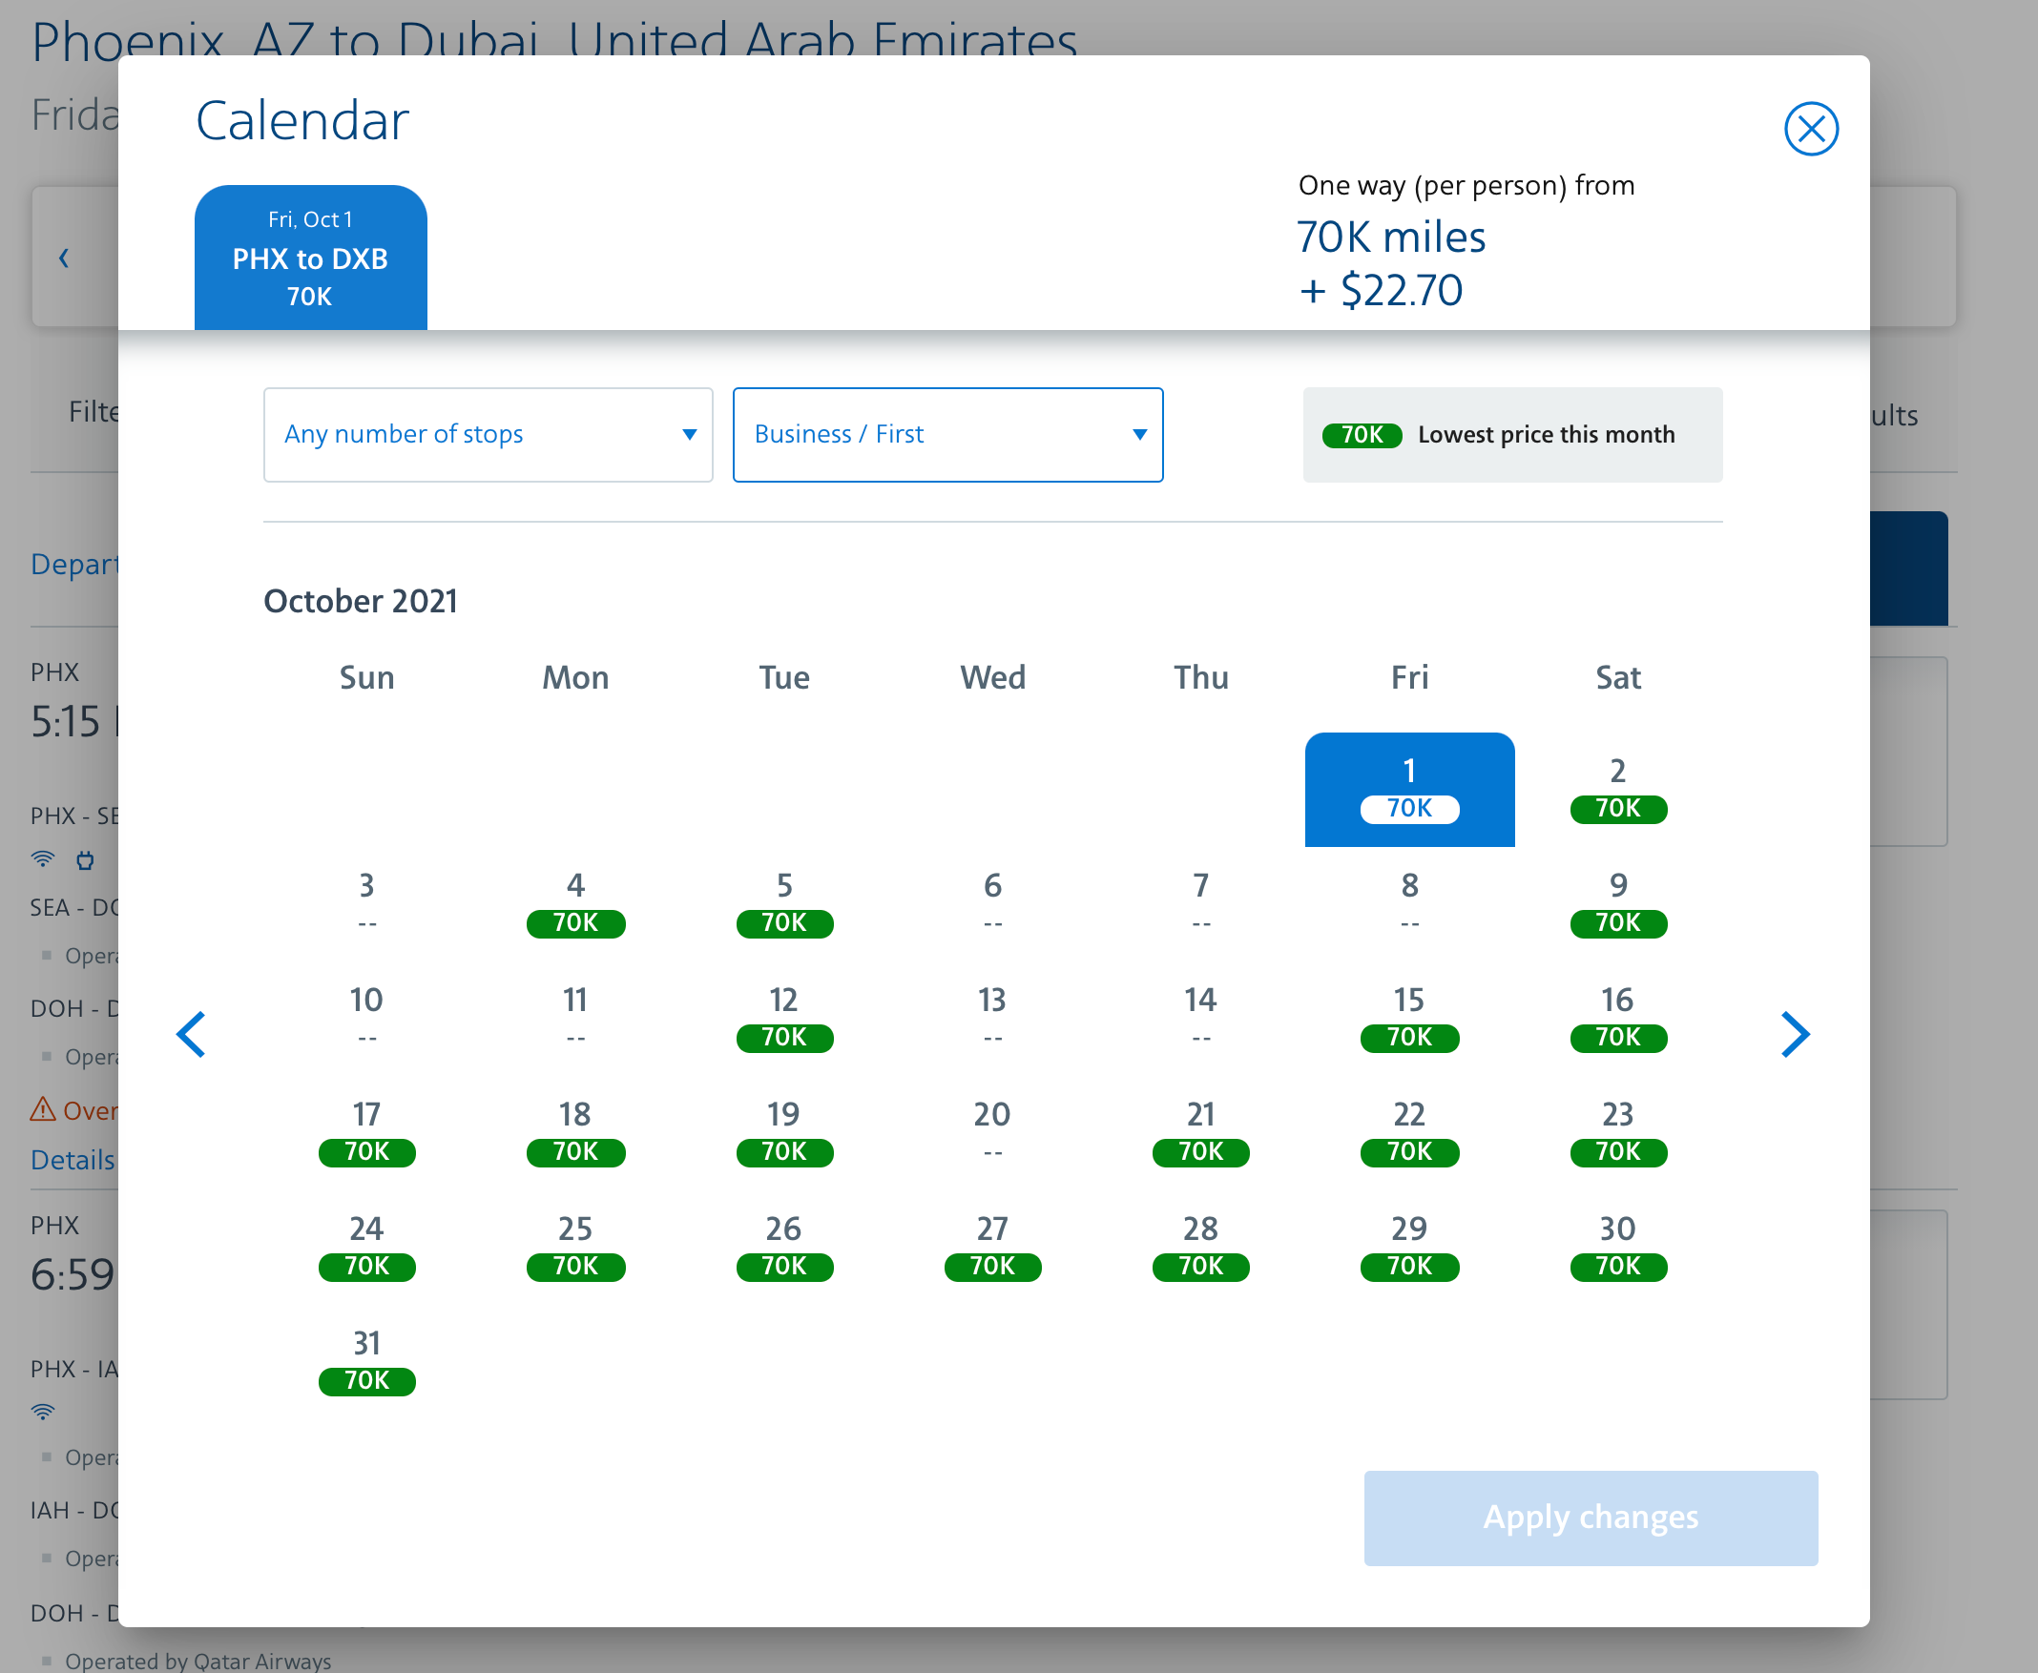Click the arrow on Business / First selector
The height and width of the screenshot is (1673, 2038).
point(1139,435)
